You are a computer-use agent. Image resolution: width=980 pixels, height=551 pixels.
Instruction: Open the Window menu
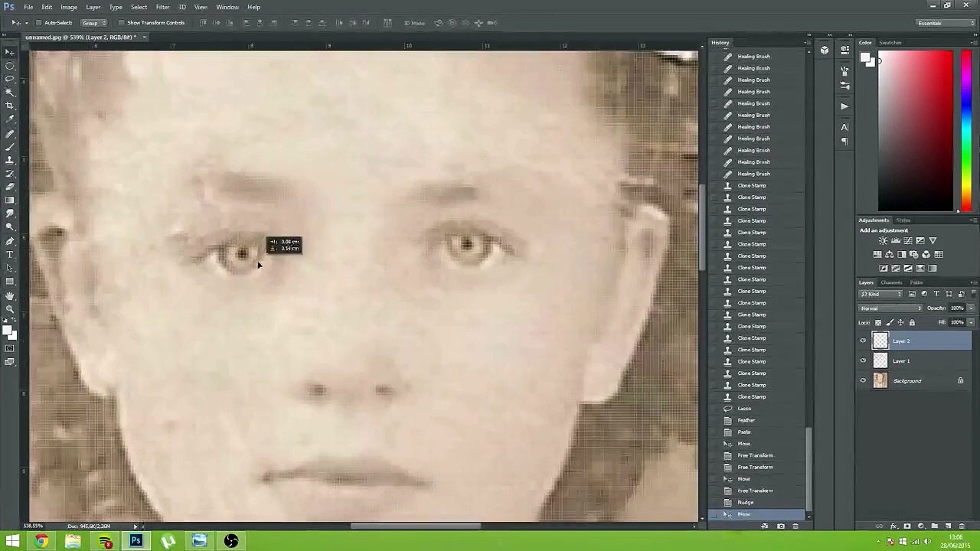[227, 7]
